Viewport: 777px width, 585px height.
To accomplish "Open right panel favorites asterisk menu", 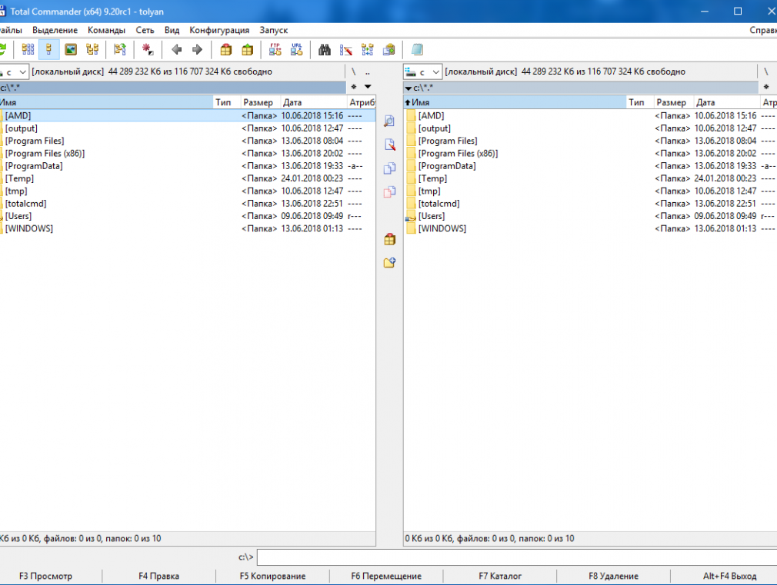I will coord(766,87).
